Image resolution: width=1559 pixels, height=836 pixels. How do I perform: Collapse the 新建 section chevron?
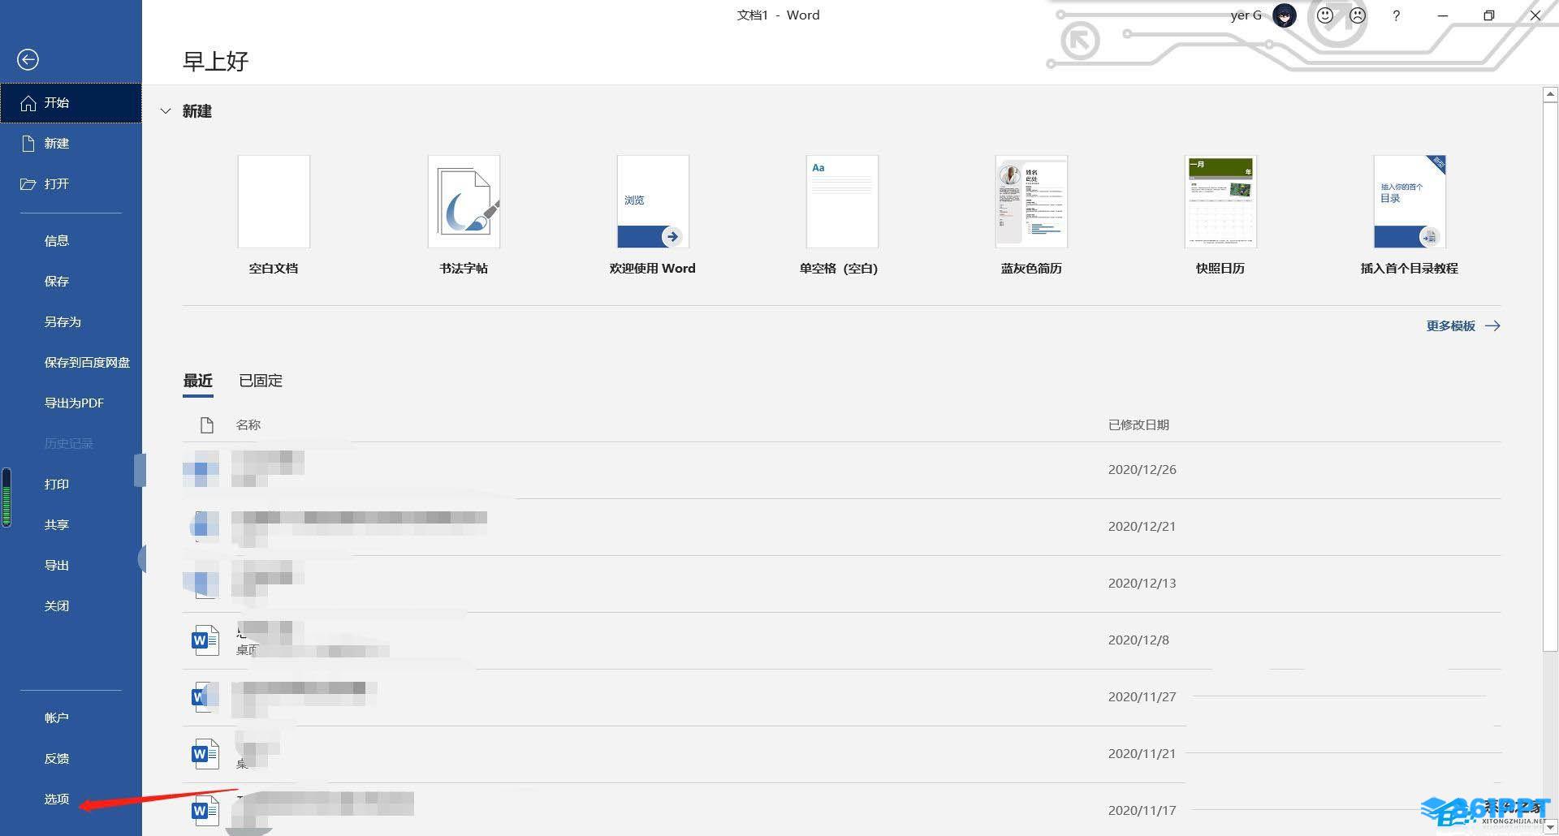(x=166, y=111)
